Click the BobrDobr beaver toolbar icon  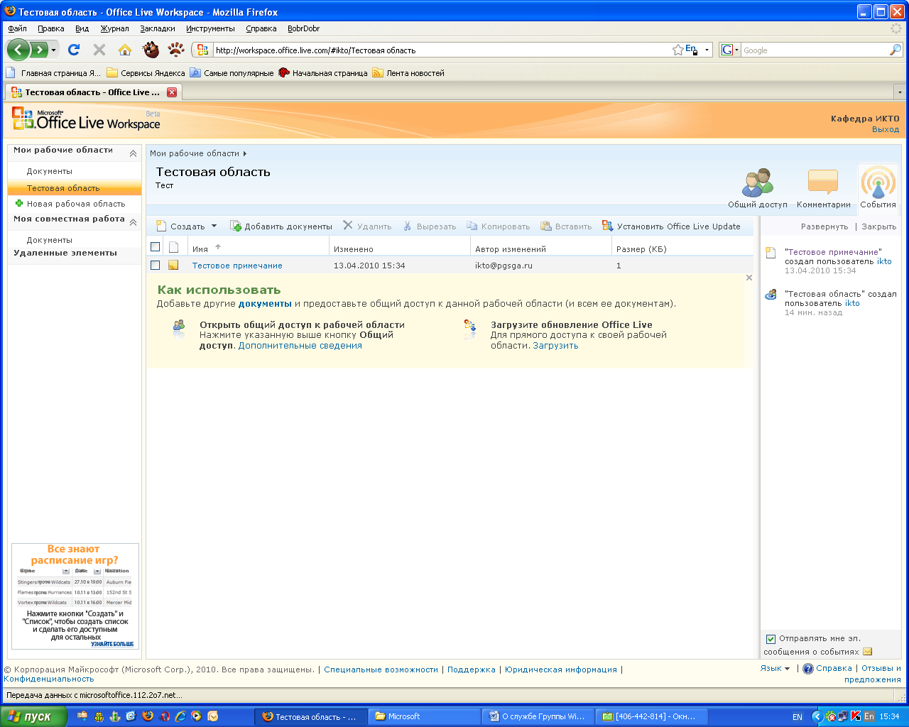(151, 50)
